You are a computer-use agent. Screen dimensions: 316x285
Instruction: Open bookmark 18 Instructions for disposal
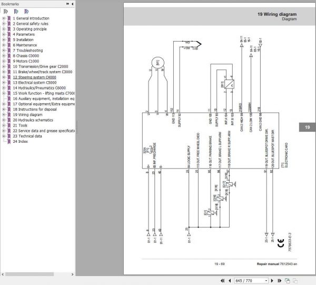(x=35, y=109)
